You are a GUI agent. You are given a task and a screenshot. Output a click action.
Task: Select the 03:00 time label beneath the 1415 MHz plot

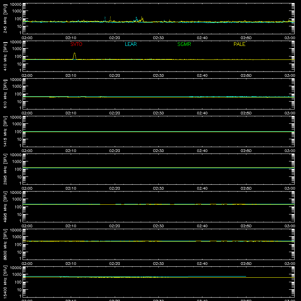coord(290,151)
